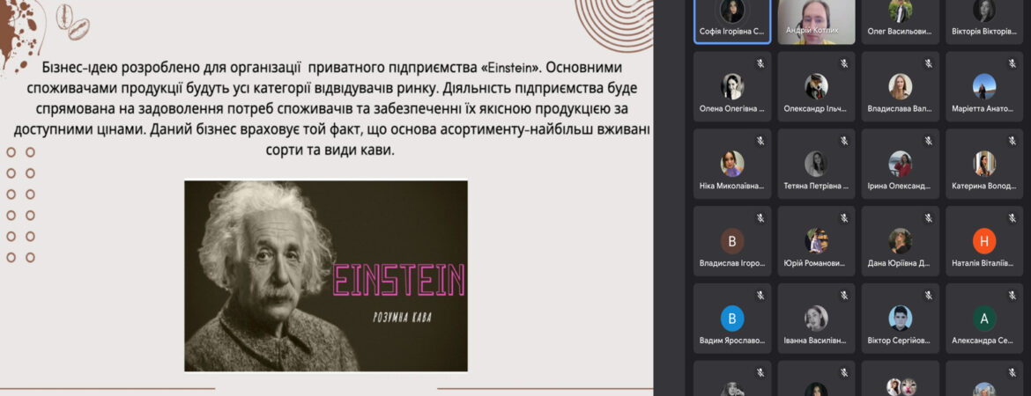
Task: Select Віктор Сергійов's profile avatar
Action: (x=901, y=319)
